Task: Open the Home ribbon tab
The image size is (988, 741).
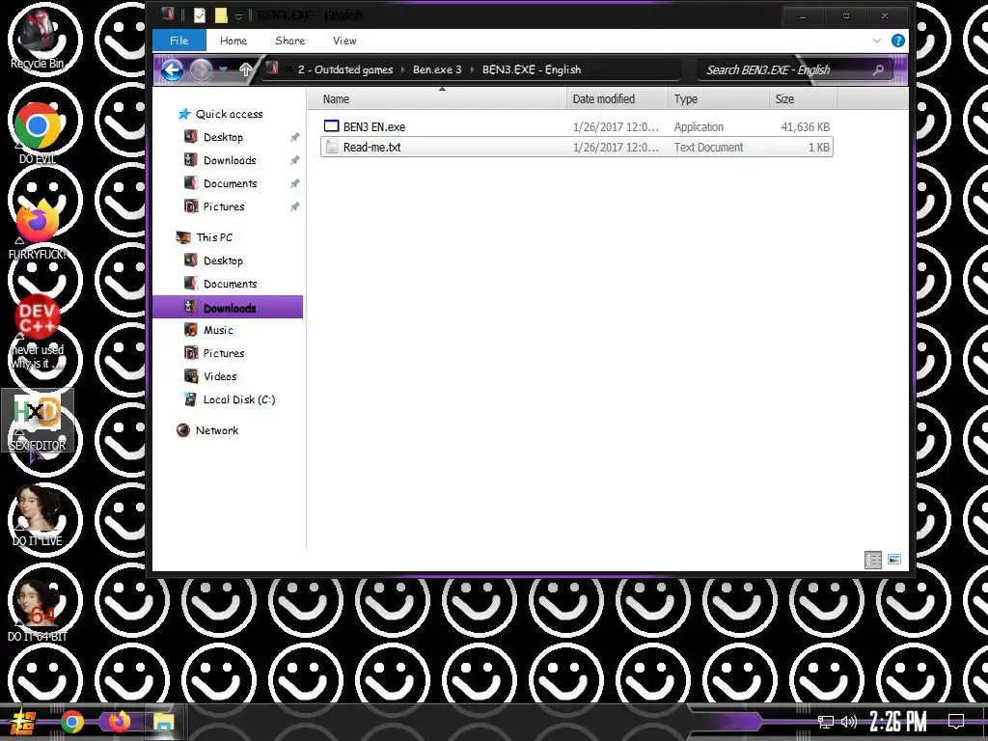Action: tap(233, 41)
